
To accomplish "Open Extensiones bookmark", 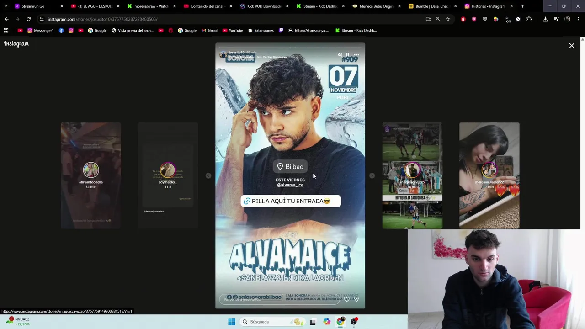I will tap(261, 31).
